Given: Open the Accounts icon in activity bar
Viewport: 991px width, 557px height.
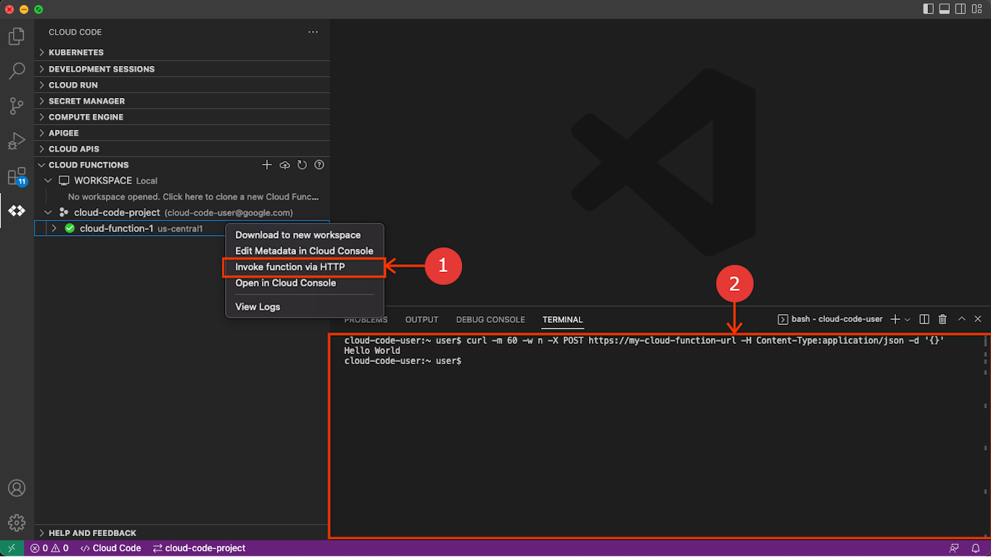Looking at the screenshot, I should [x=17, y=488].
